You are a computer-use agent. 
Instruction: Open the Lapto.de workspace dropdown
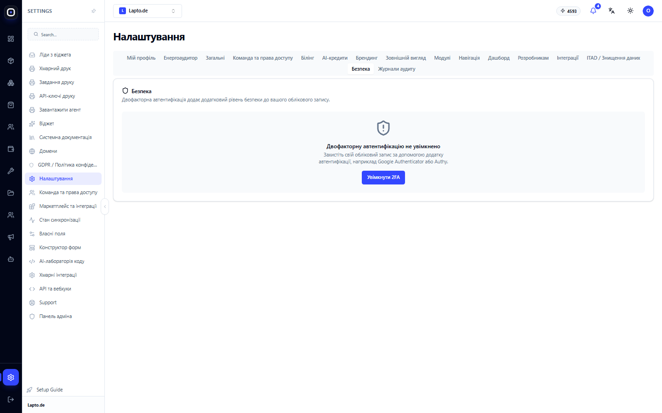[148, 11]
